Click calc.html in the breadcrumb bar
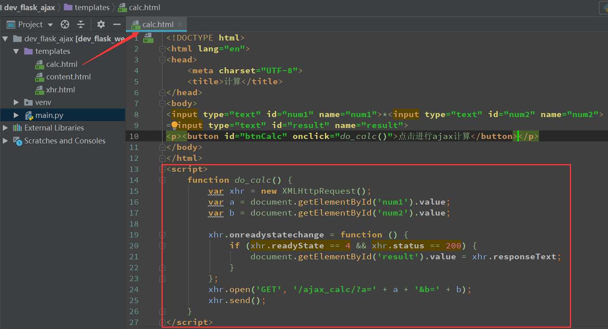Image resolution: width=608 pixels, height=329 pixels. [144, 7]
